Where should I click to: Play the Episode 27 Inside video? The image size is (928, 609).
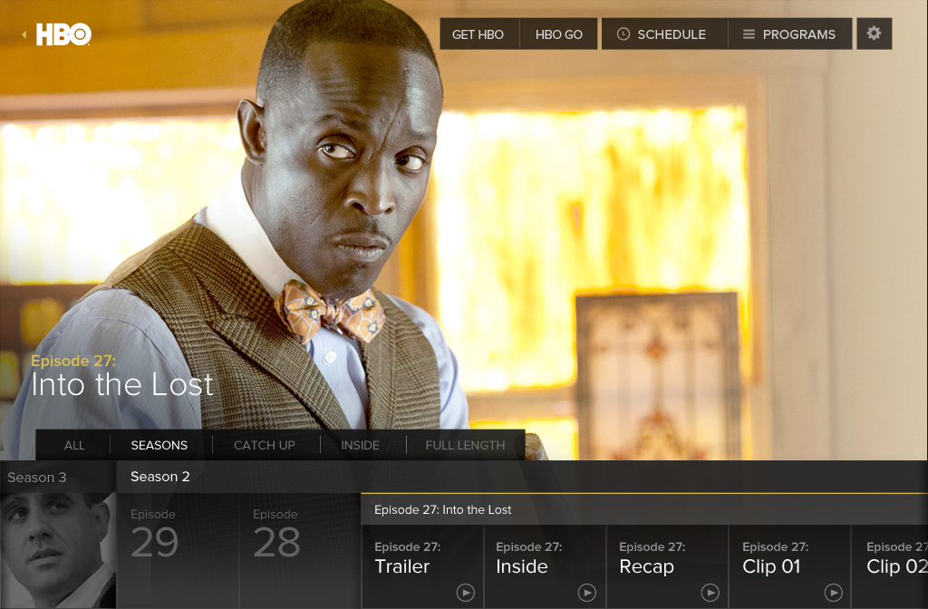586,593
